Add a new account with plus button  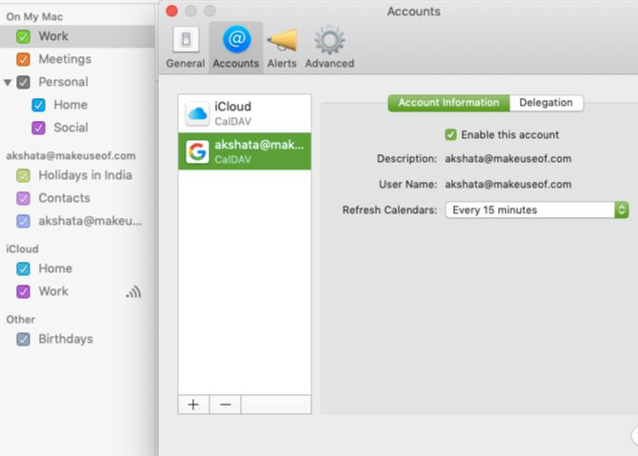pyautogui.click(x=193, y=404)
